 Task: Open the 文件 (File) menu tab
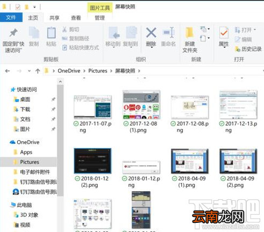(x=11, y=18)
